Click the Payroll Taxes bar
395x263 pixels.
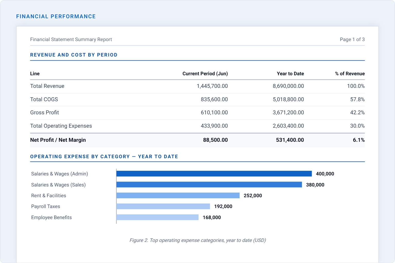[163, 206]
